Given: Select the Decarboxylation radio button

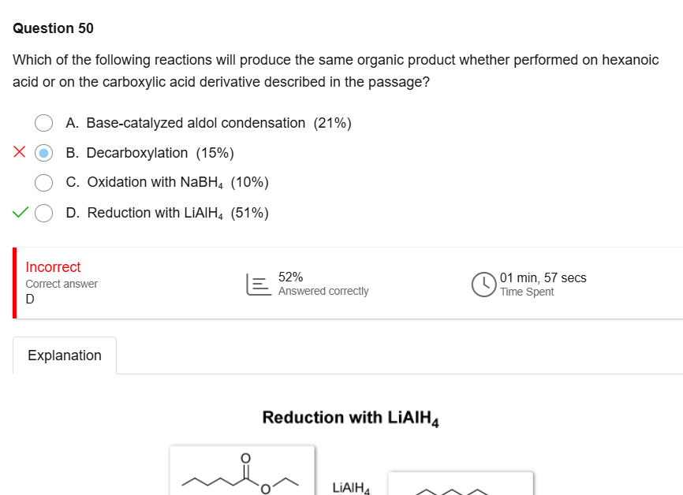Looking at the screenshot, I should point(45,153).
